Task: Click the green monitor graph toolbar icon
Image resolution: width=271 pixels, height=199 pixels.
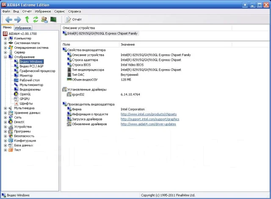Action: [x=53, y=20]
